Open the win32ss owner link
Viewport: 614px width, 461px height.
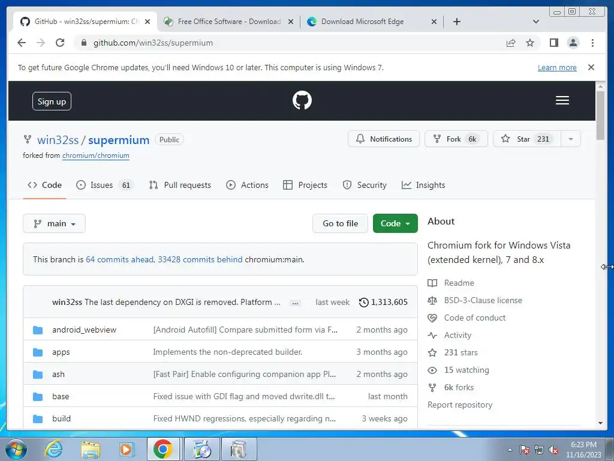point(58,140)
